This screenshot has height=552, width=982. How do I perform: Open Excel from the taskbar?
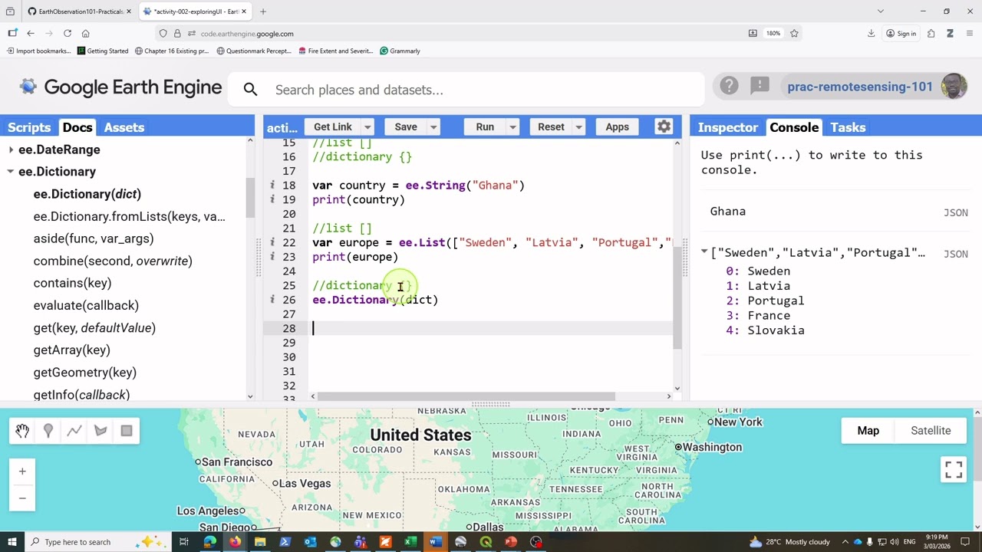410,542
